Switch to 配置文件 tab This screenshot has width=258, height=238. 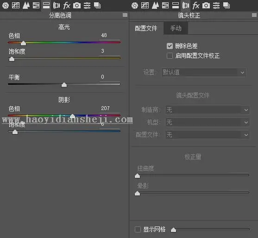[146, 28]
